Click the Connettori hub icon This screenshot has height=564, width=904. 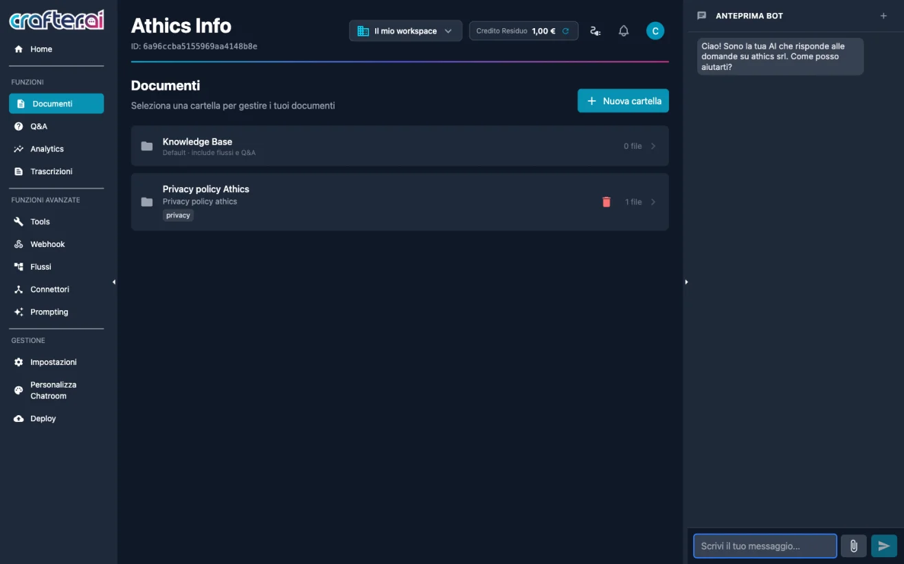point(19,290)
